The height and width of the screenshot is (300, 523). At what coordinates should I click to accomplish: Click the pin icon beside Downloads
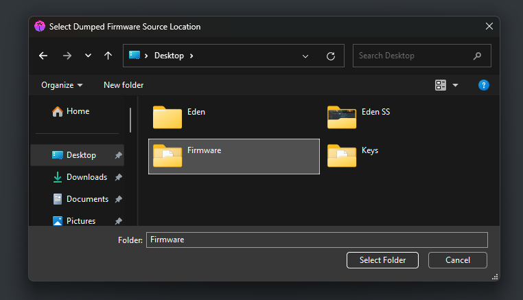click(x=119, y=177)
